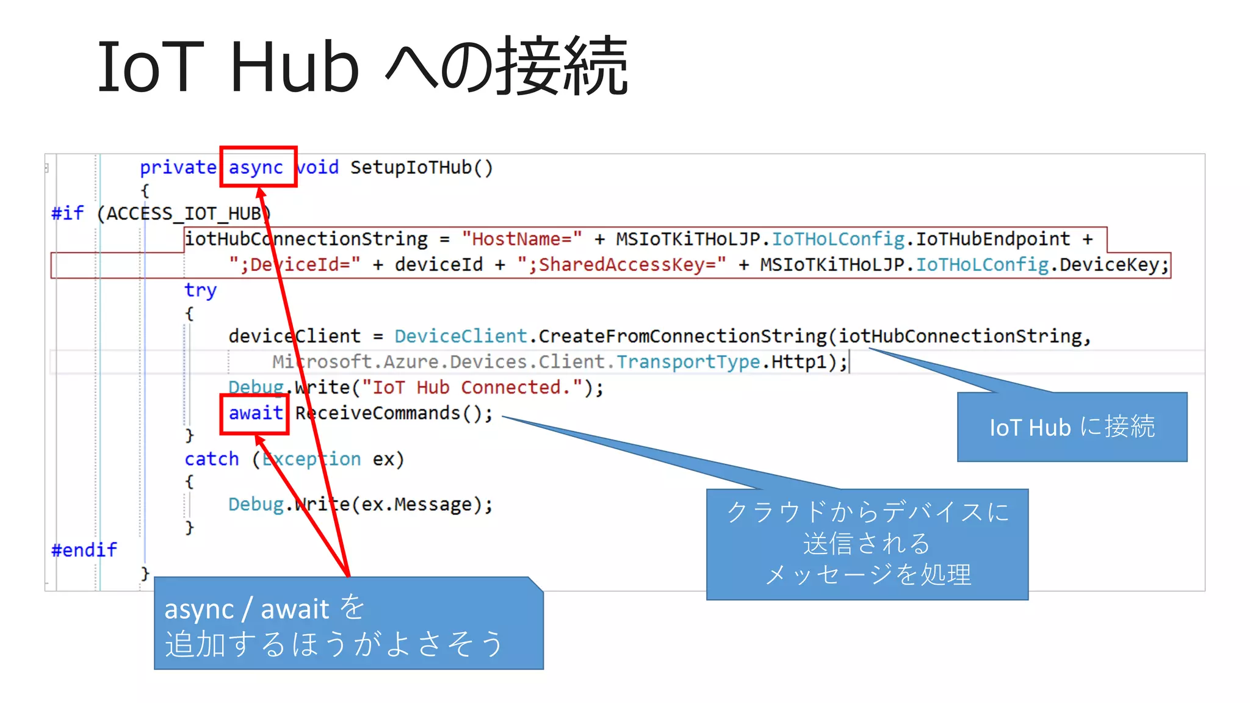Click the "Microsoft.Azure.Devices.Client" namespace

[439, 362]
